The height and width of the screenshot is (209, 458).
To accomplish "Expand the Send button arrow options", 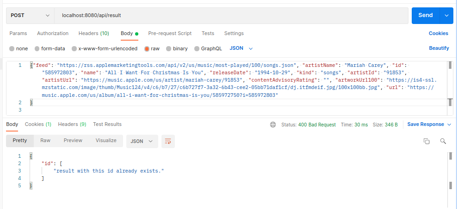I will point(446,15).
